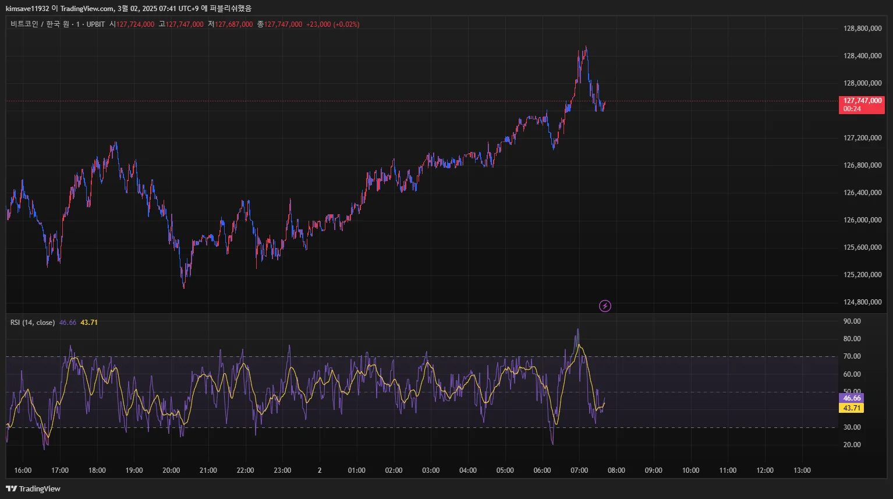
Task: Click the kimsave11932 publisher name
Action: (x=27, y=9)
